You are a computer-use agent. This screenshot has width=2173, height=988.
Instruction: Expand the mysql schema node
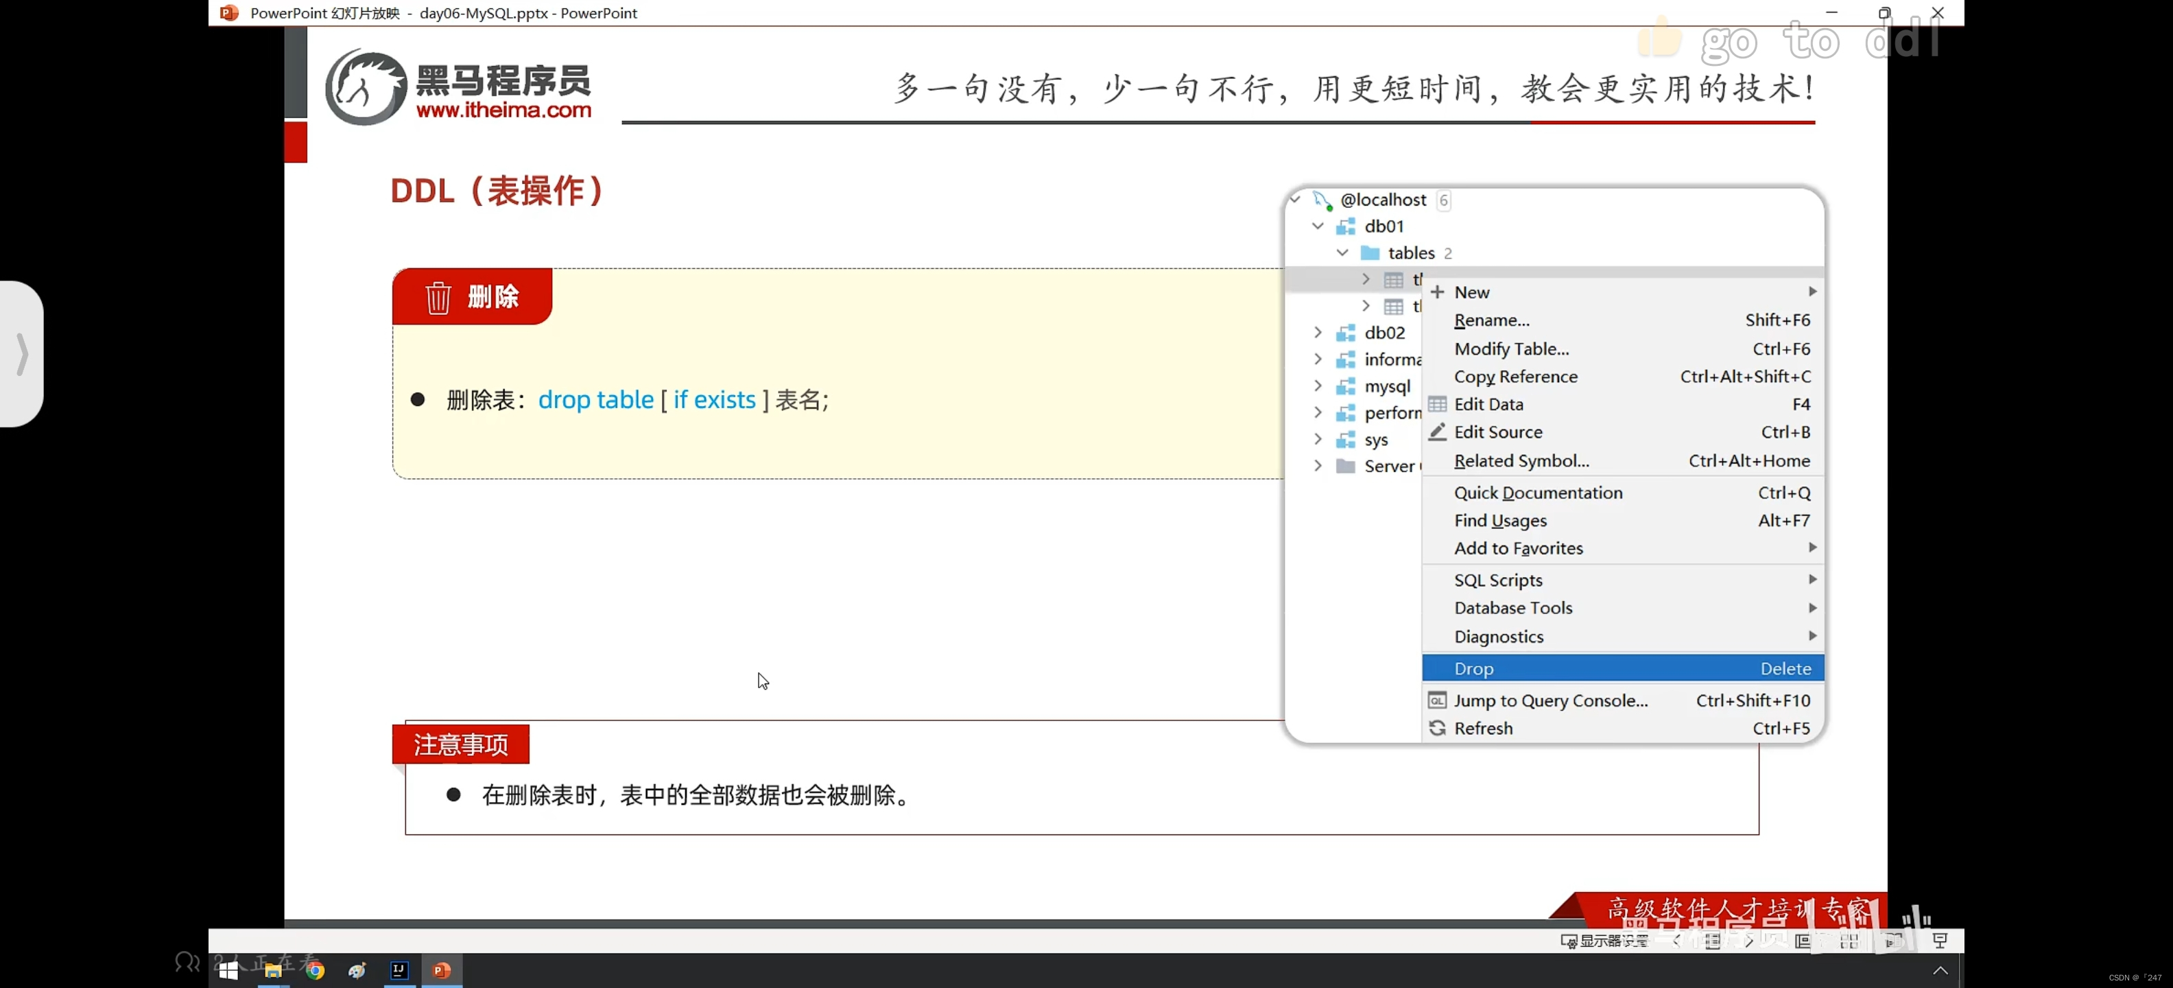1318,386
